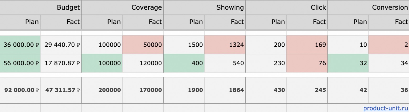Select the green 36 000.00 budget plan cell
The width and height of the screenshot is (409, 112).
pyautogui.click(x=20, y=45)
